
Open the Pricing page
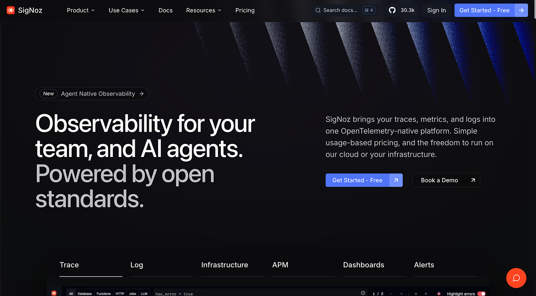coord(245,10)
